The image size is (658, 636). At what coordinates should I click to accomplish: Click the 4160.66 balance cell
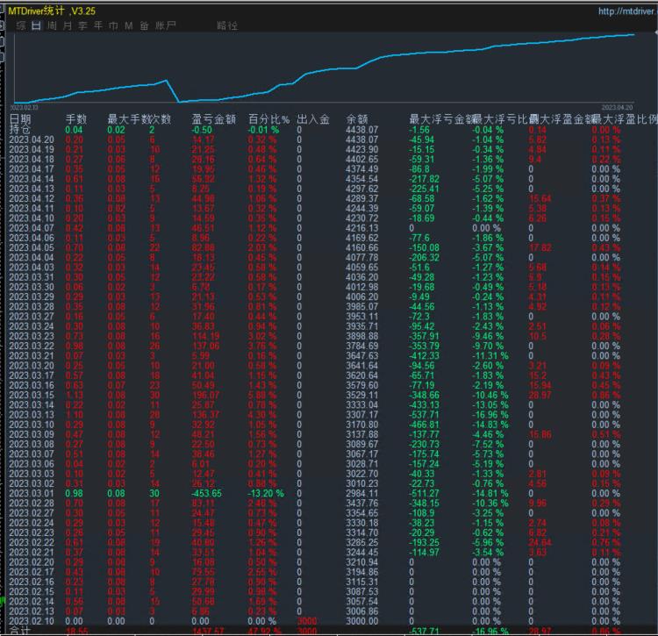(361, 247)
